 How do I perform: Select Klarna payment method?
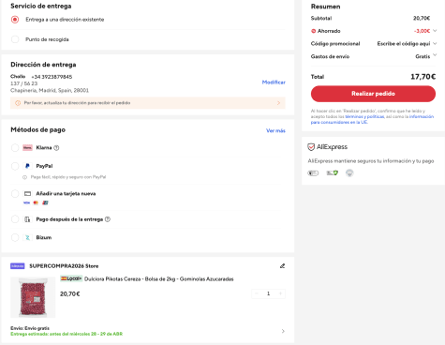(x=15, y=147)
